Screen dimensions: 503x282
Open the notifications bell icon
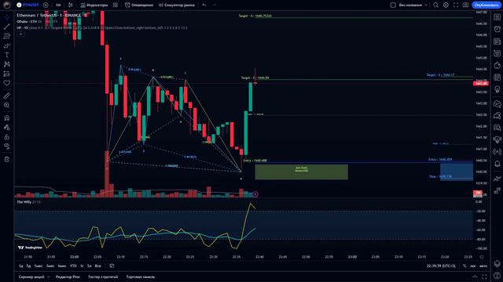(x=497, y=164)
